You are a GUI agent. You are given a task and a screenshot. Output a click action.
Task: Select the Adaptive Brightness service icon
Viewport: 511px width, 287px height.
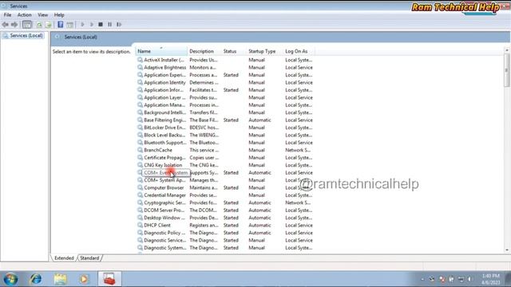[x=140, y=67]
